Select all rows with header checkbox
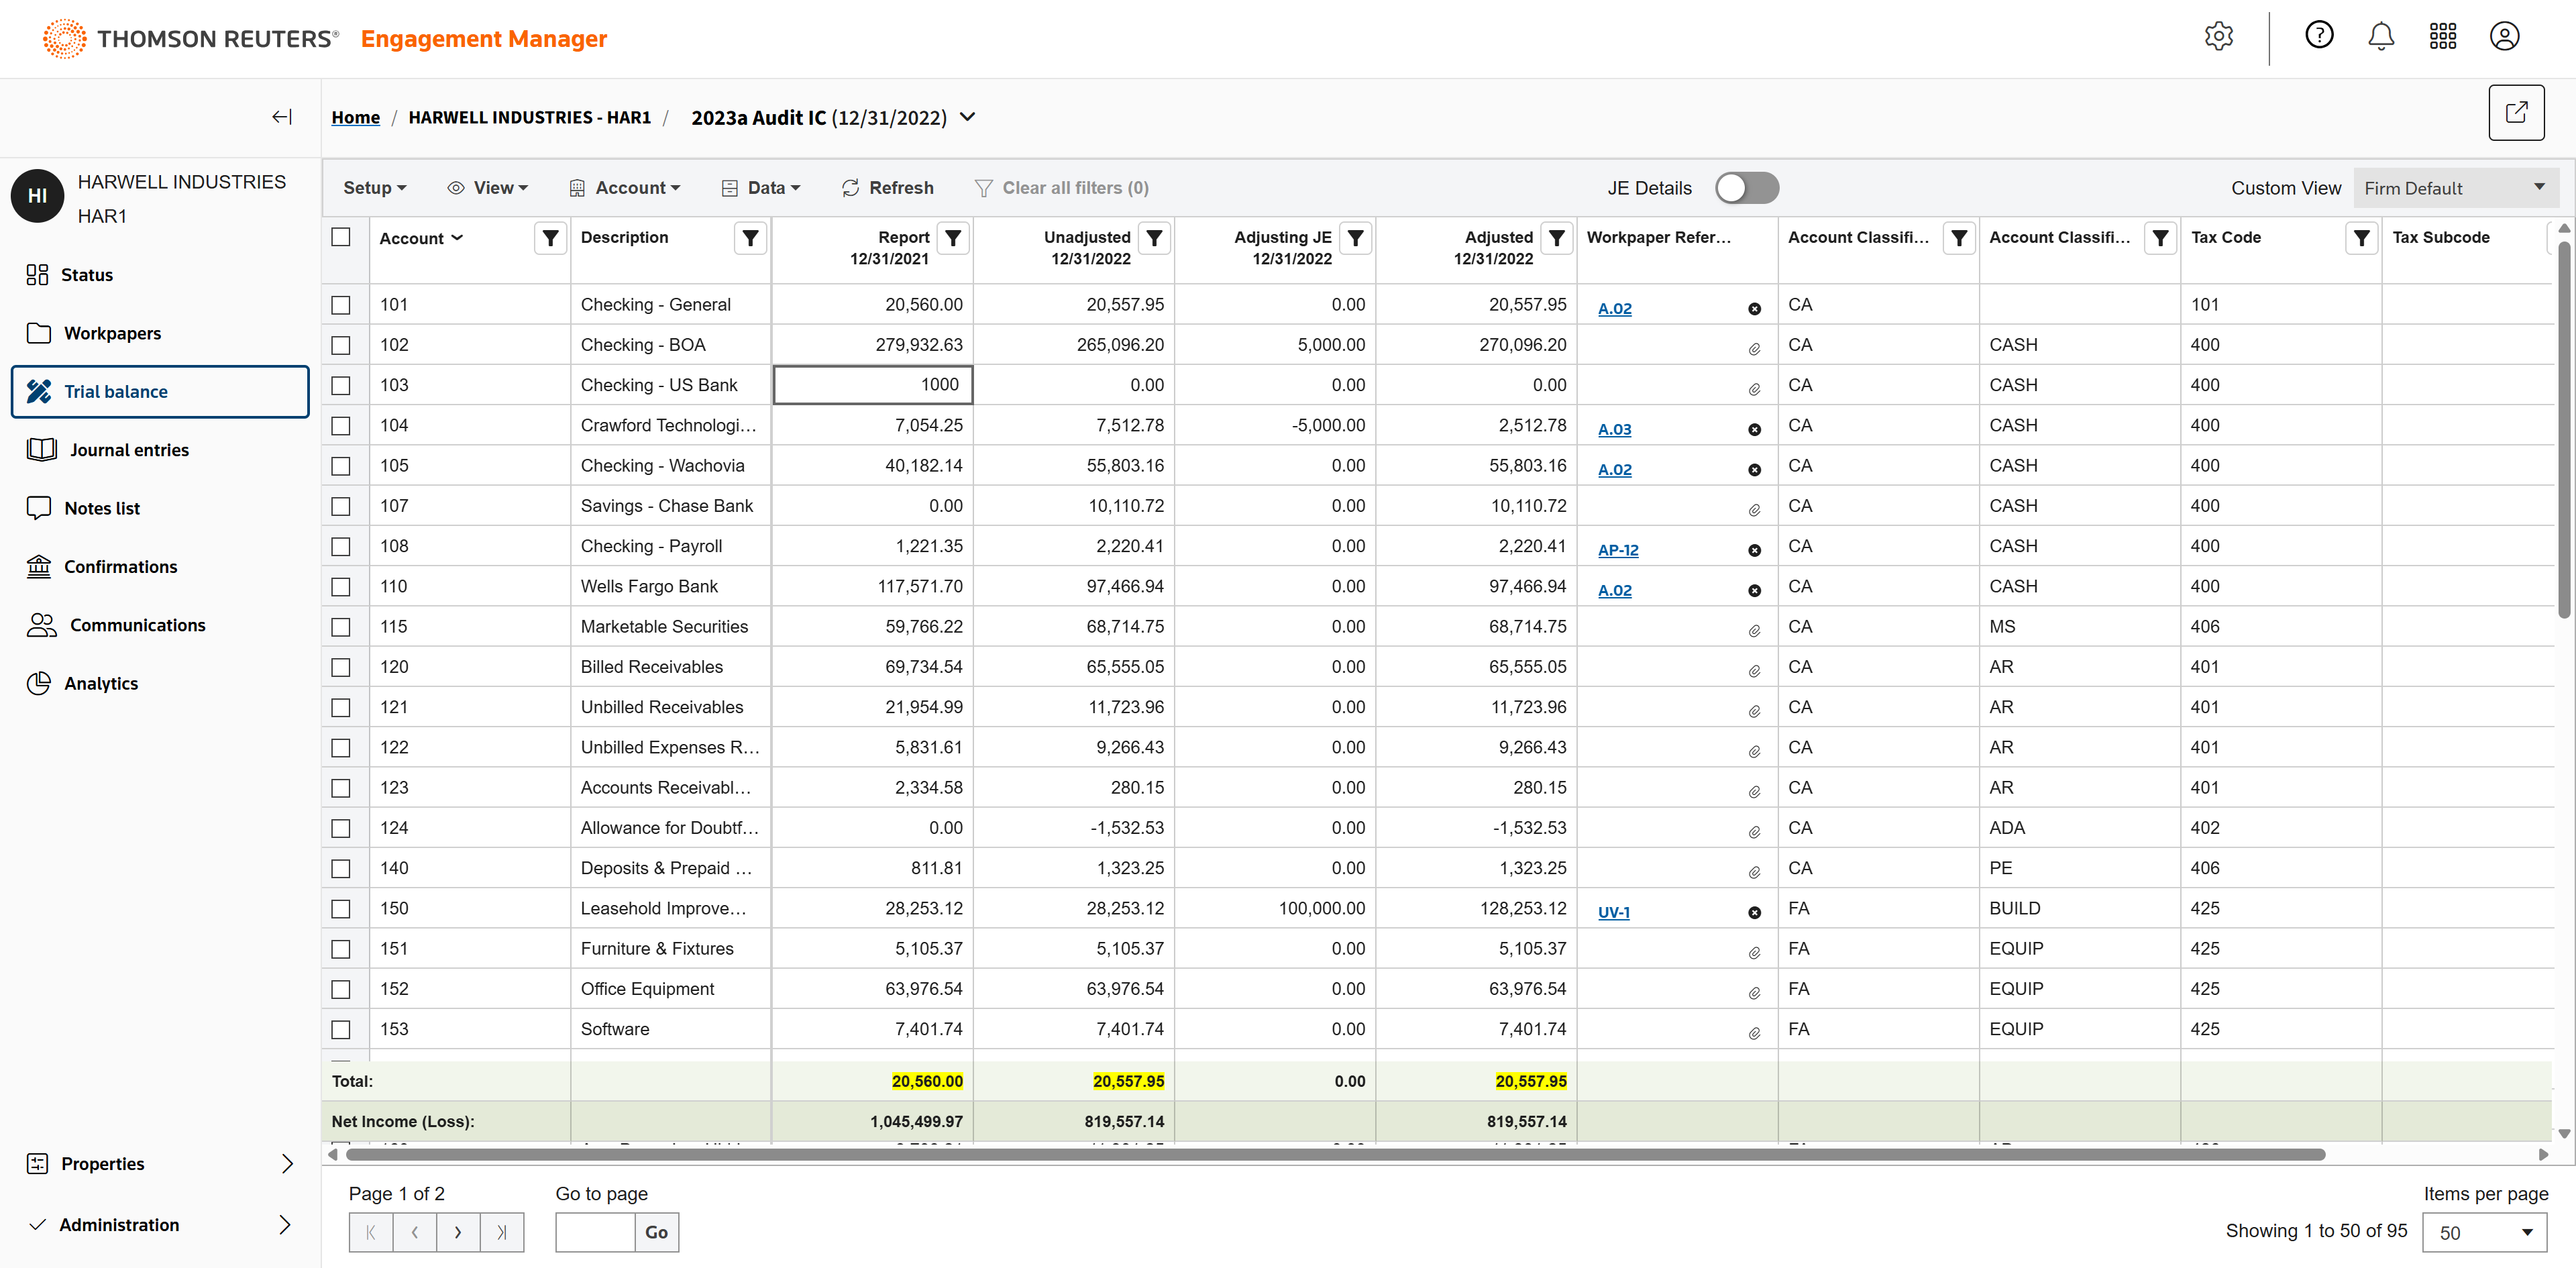This screenshot has height=1268, width=2576. coord(341,237)
